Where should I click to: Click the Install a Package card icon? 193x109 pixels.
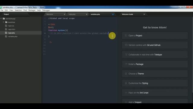click(126, 64)
